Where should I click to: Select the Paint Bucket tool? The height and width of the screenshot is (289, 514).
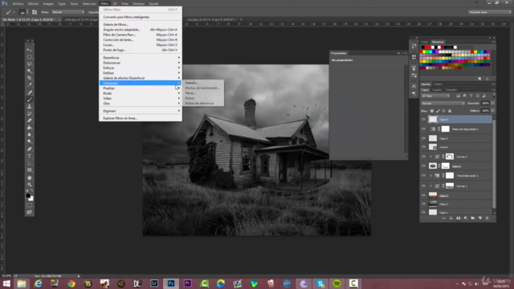click(30, 128)
